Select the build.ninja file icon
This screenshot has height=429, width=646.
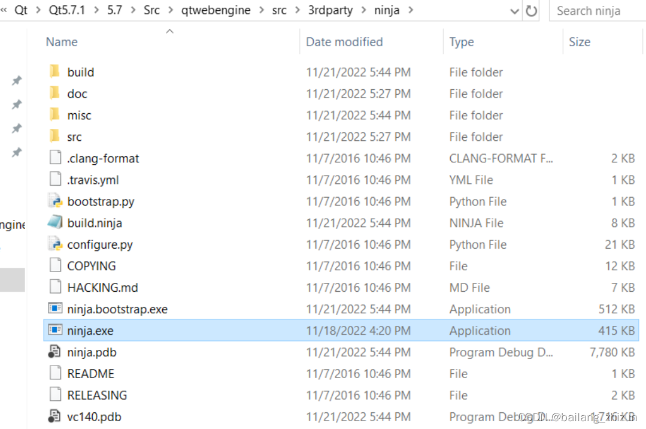click(55, 222)
